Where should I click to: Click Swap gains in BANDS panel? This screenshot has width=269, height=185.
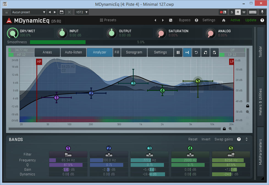click(x=224, y=139)
